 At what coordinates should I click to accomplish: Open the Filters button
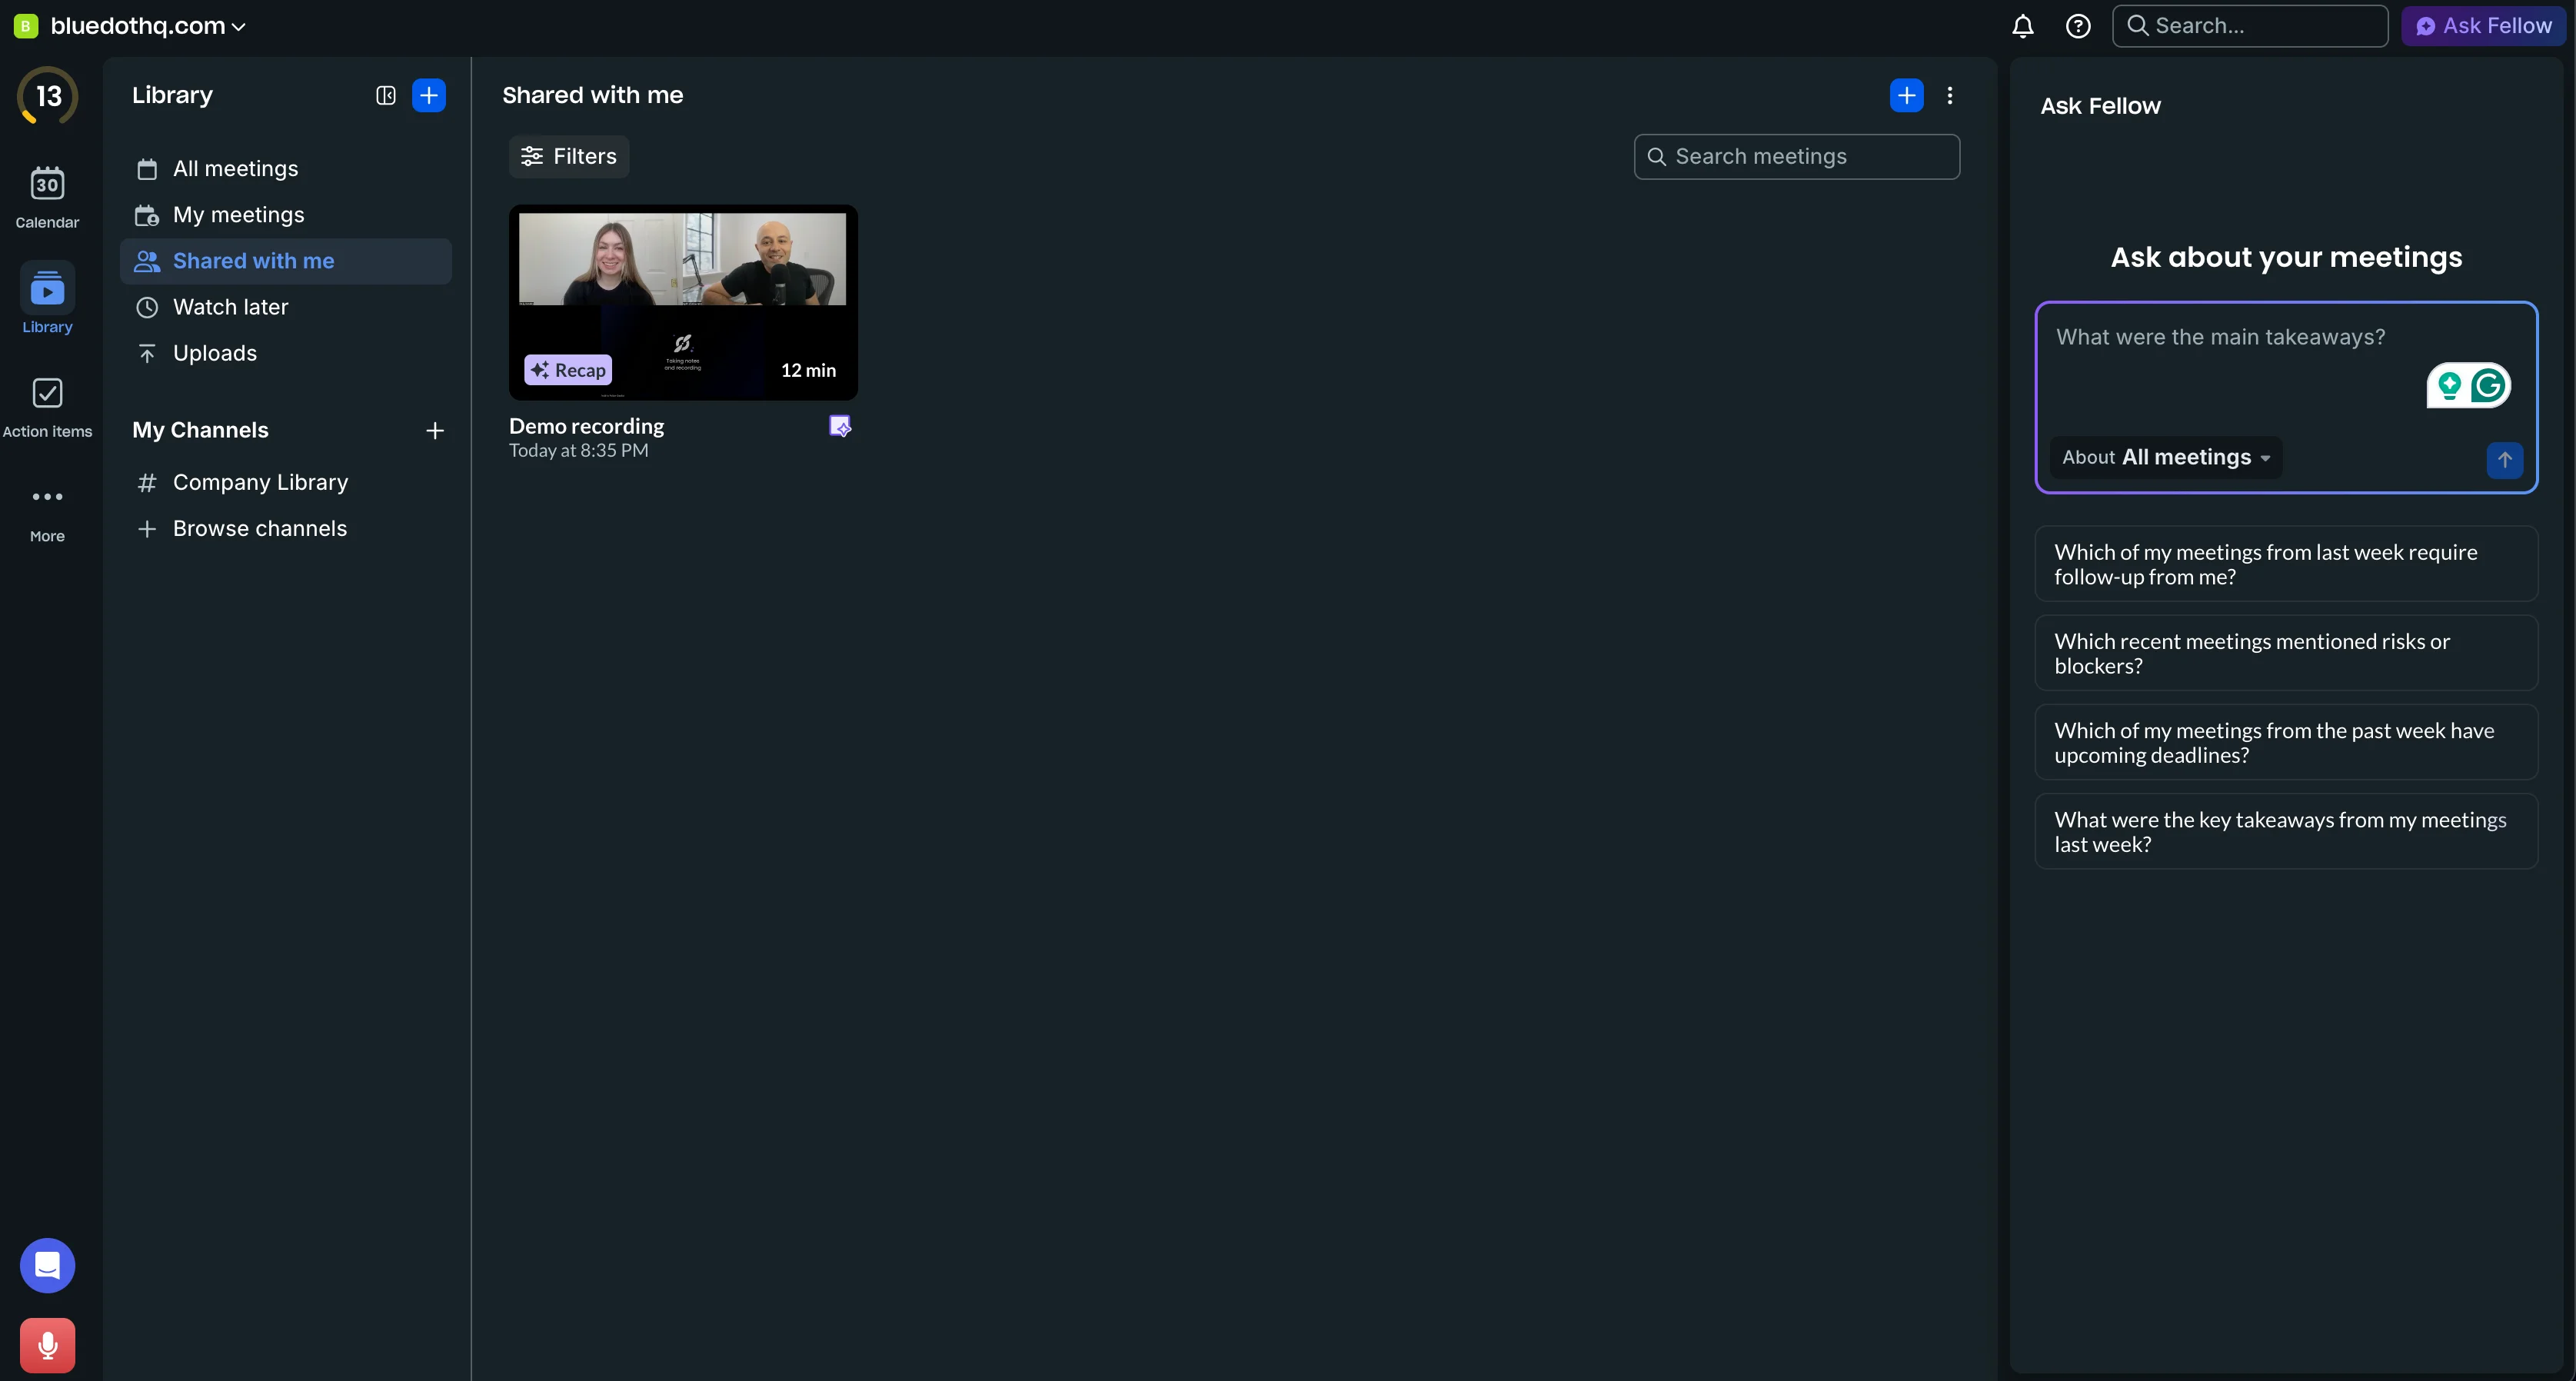(569, 156)
